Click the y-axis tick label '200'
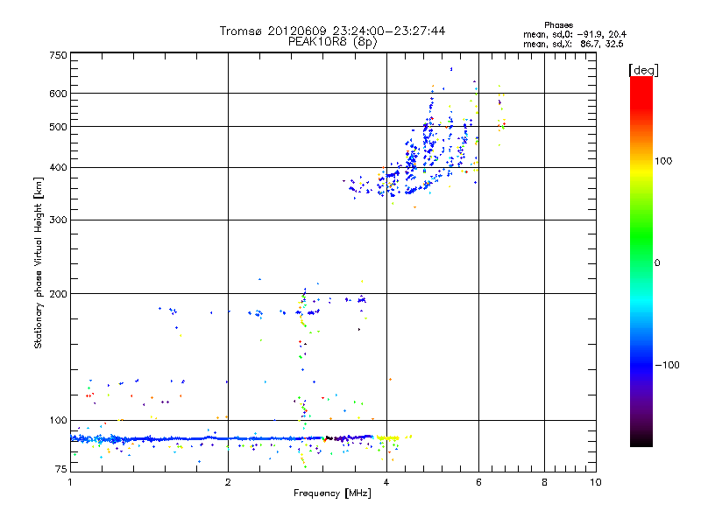Screen dimensions: 701x525 (58, 294)
